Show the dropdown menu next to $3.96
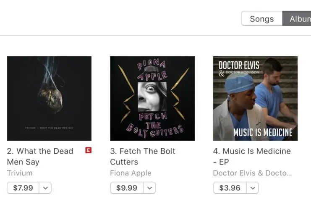This screenshot has width=311, height=204. (x=253, y=188)
